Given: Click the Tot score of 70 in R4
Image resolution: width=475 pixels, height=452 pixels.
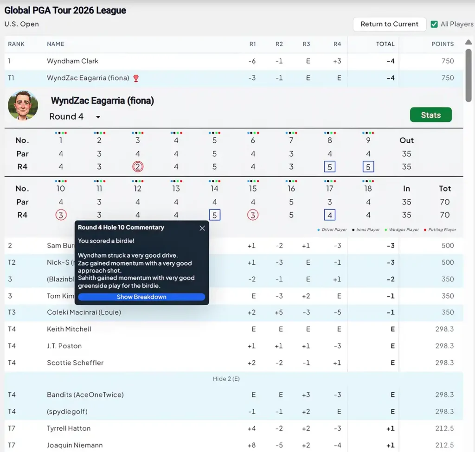Looking at the screenshot, I should tap(445, 215).
